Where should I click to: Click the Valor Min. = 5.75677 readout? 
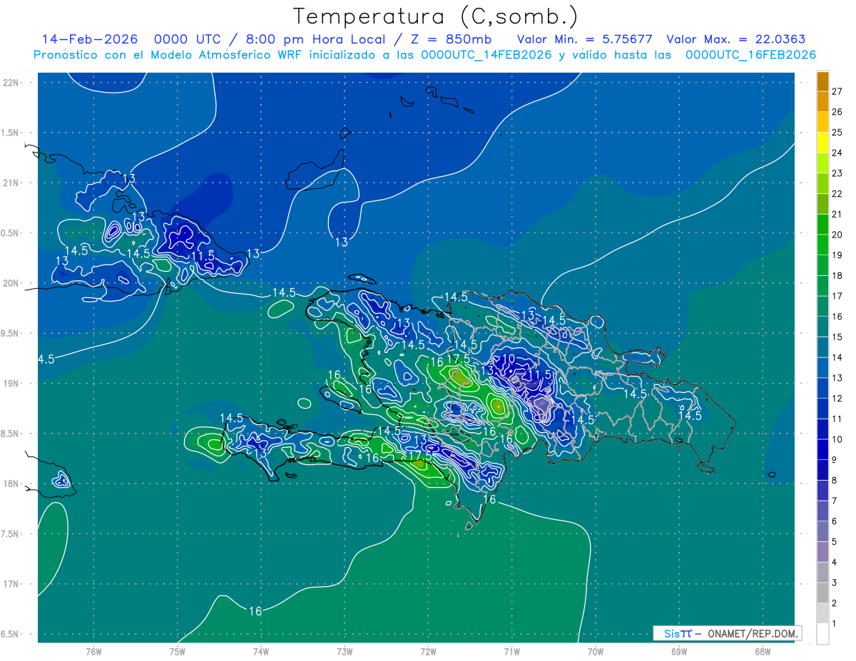tap(584, 39)
